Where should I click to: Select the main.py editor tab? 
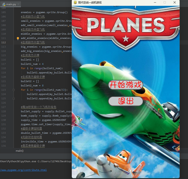[11, 4]
